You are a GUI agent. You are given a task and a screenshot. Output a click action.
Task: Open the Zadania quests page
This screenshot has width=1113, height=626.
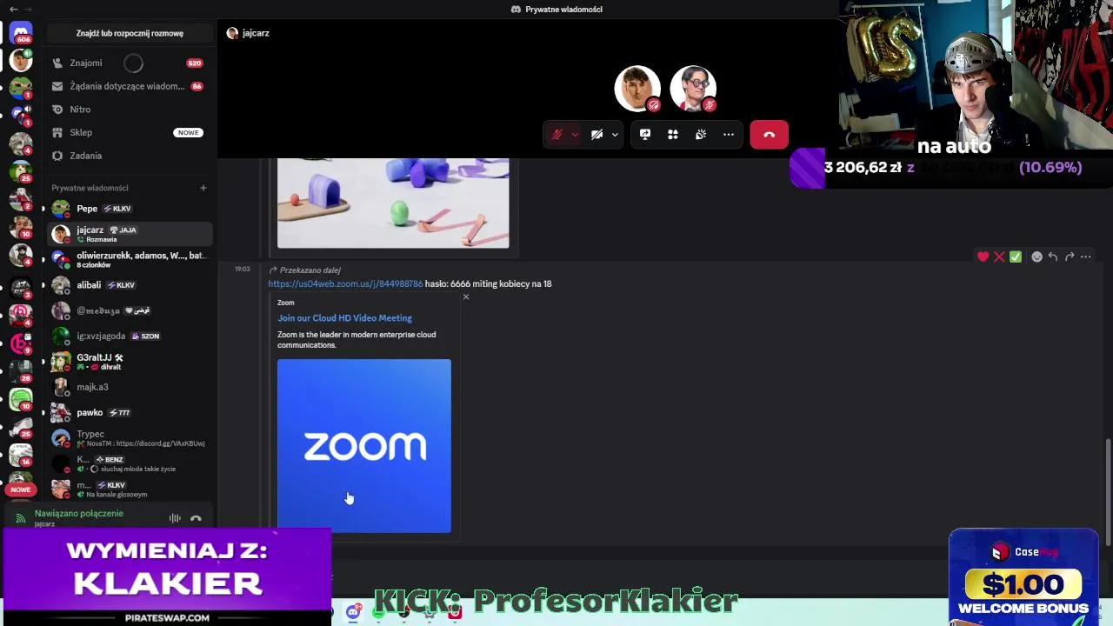[130, 156]
